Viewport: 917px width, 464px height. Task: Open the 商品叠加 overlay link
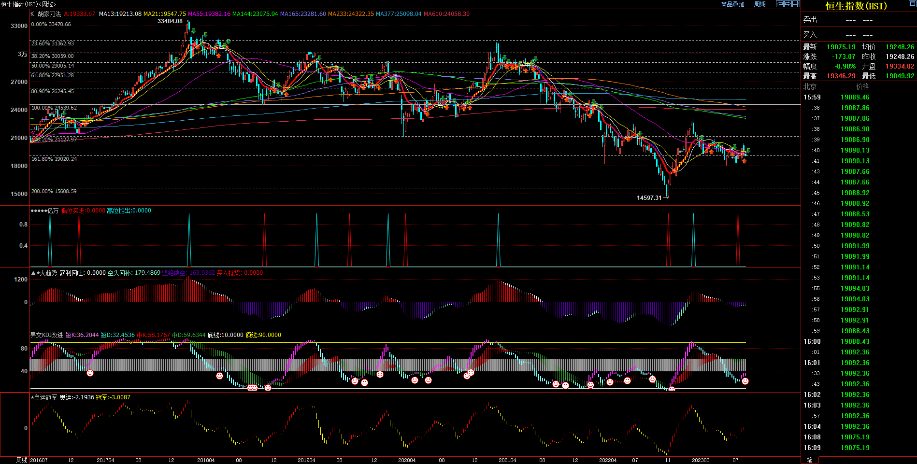(x=732, y=4)
